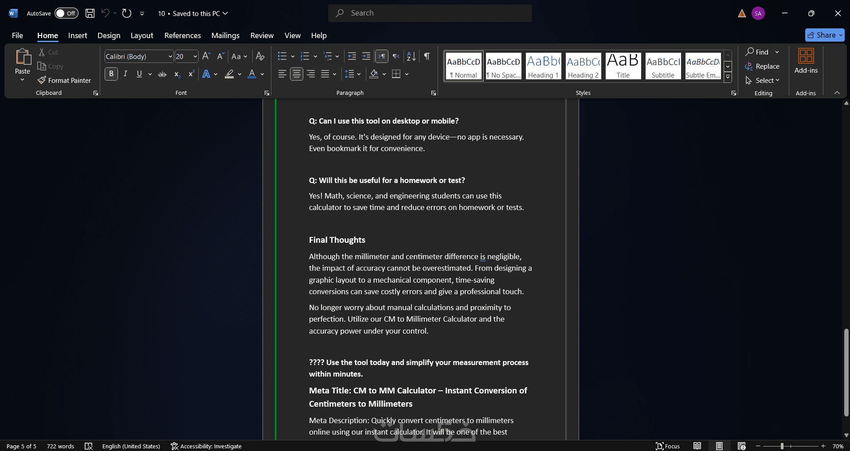This screenshot has width=850, height=451.
Task: Apply the Heading 1 style
Action: (543, 66)
